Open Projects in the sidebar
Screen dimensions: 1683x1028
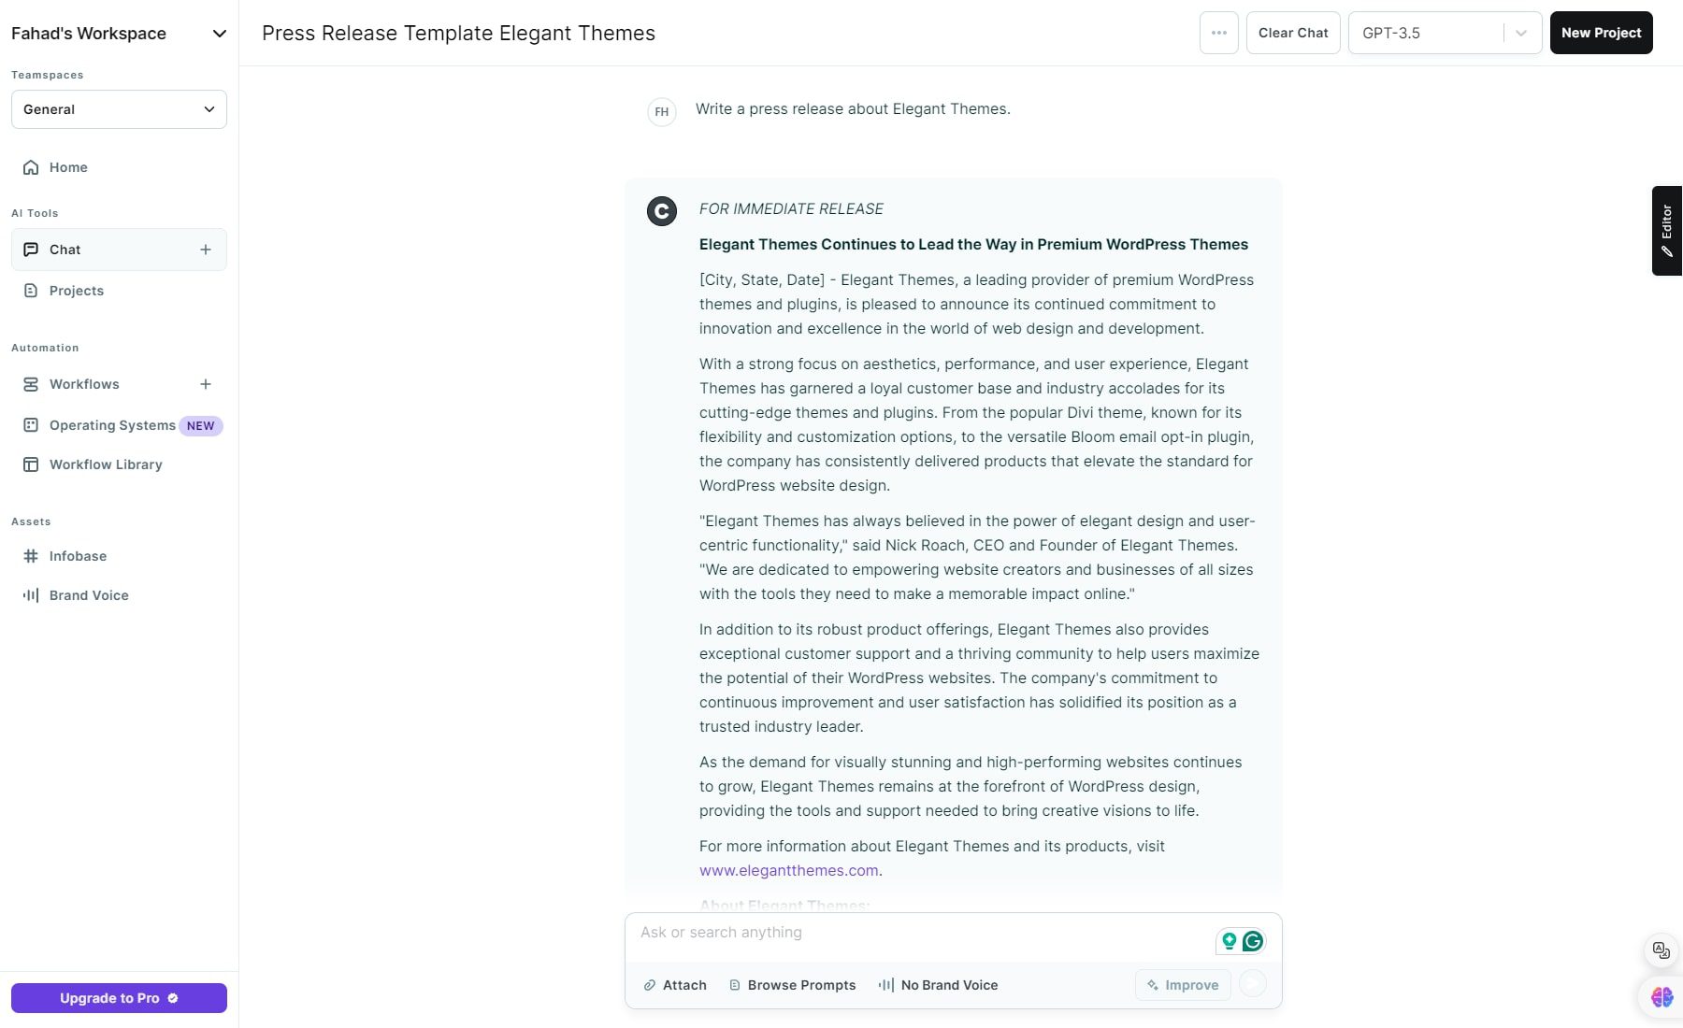(x=76, y=291)
